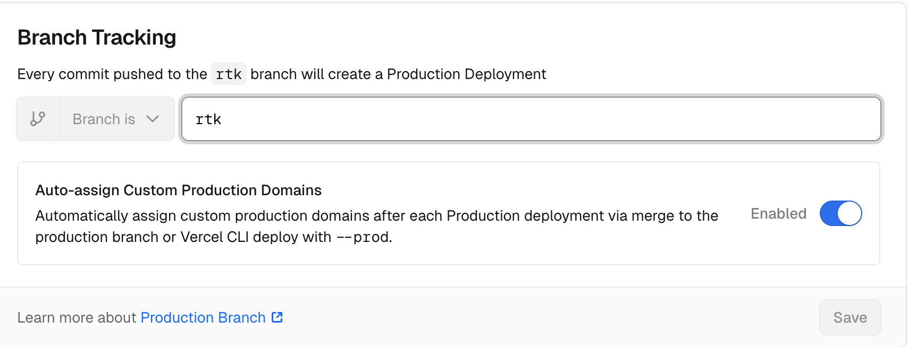Image resolution: width=908 pixels, height=347 pixels.
Task: Click the "Branch Tracking" heading
Action: click(x=97, y=38)
